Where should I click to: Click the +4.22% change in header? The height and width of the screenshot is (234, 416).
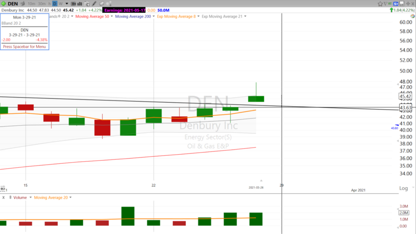(x=95, y=10)
